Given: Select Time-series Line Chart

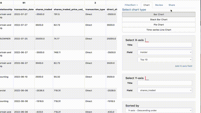Looking at the screenshot, I should 159,30.
